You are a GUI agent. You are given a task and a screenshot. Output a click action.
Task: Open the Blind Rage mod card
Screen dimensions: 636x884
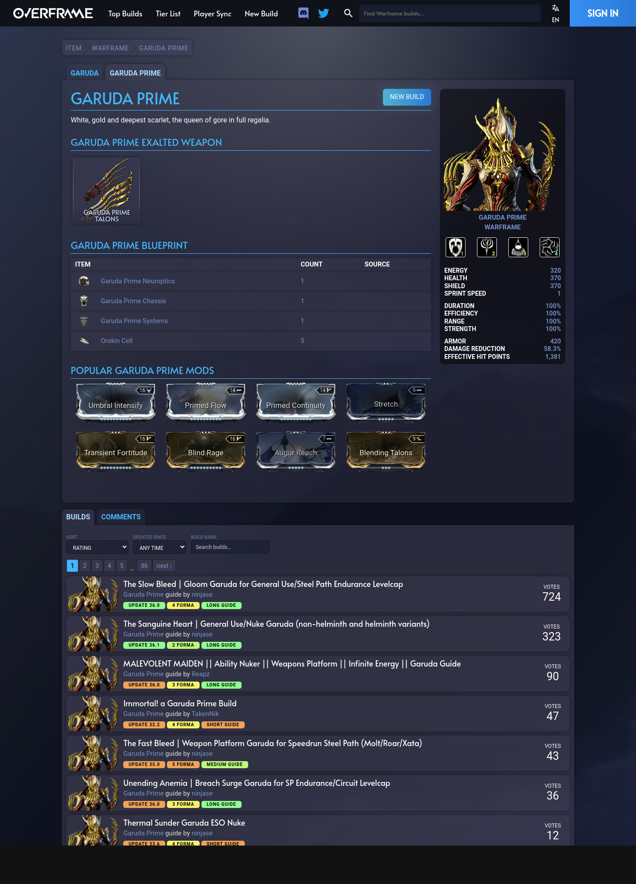(206, 450)
